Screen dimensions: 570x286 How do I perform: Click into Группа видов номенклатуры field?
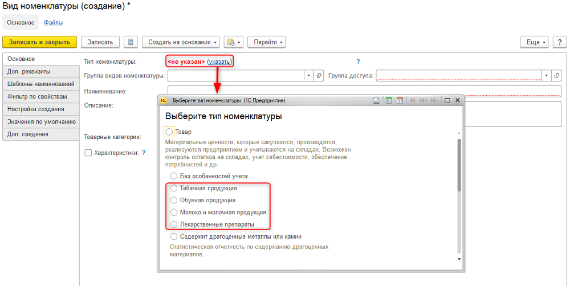(235, 76)
